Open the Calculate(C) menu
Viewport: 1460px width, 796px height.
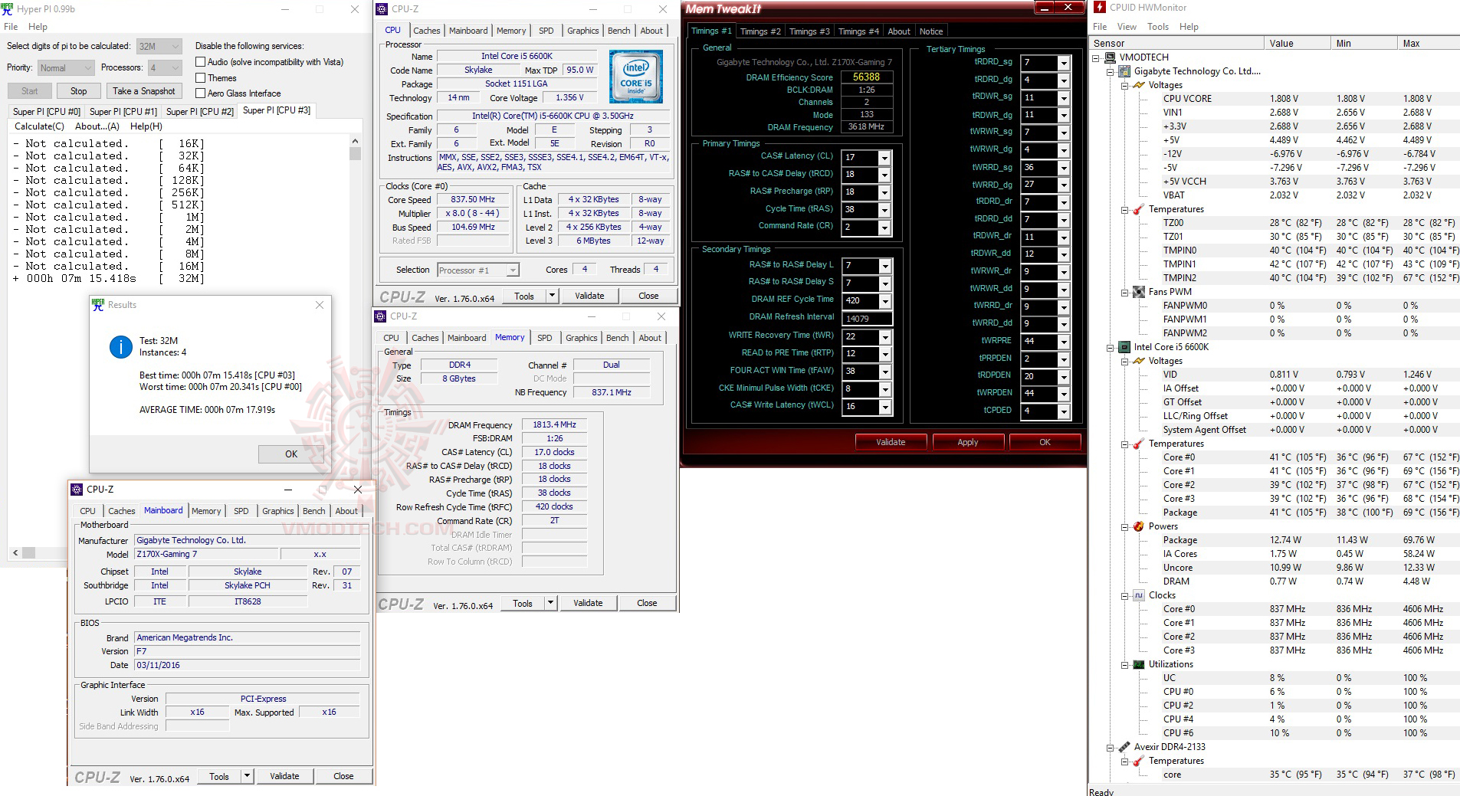(40, 126)
